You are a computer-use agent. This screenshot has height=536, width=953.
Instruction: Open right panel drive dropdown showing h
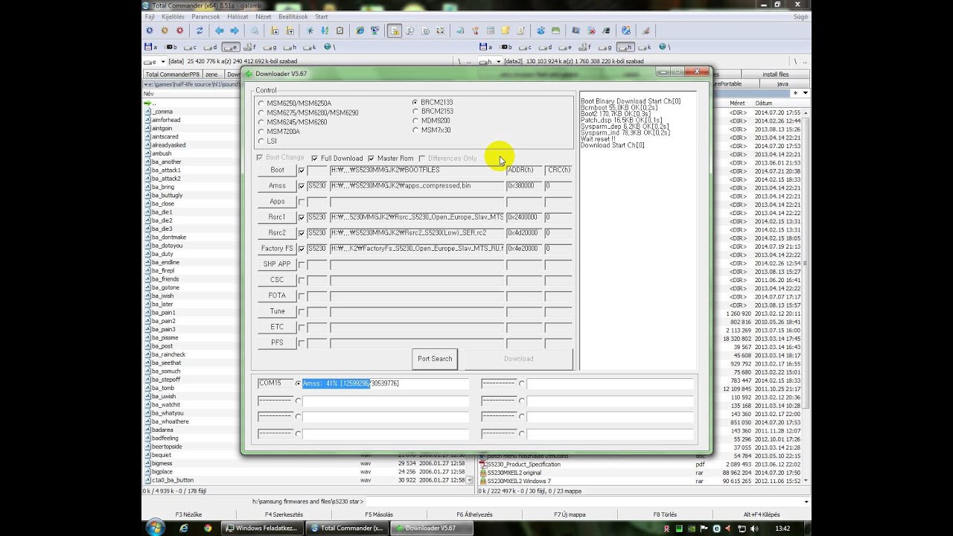point(489,62)
